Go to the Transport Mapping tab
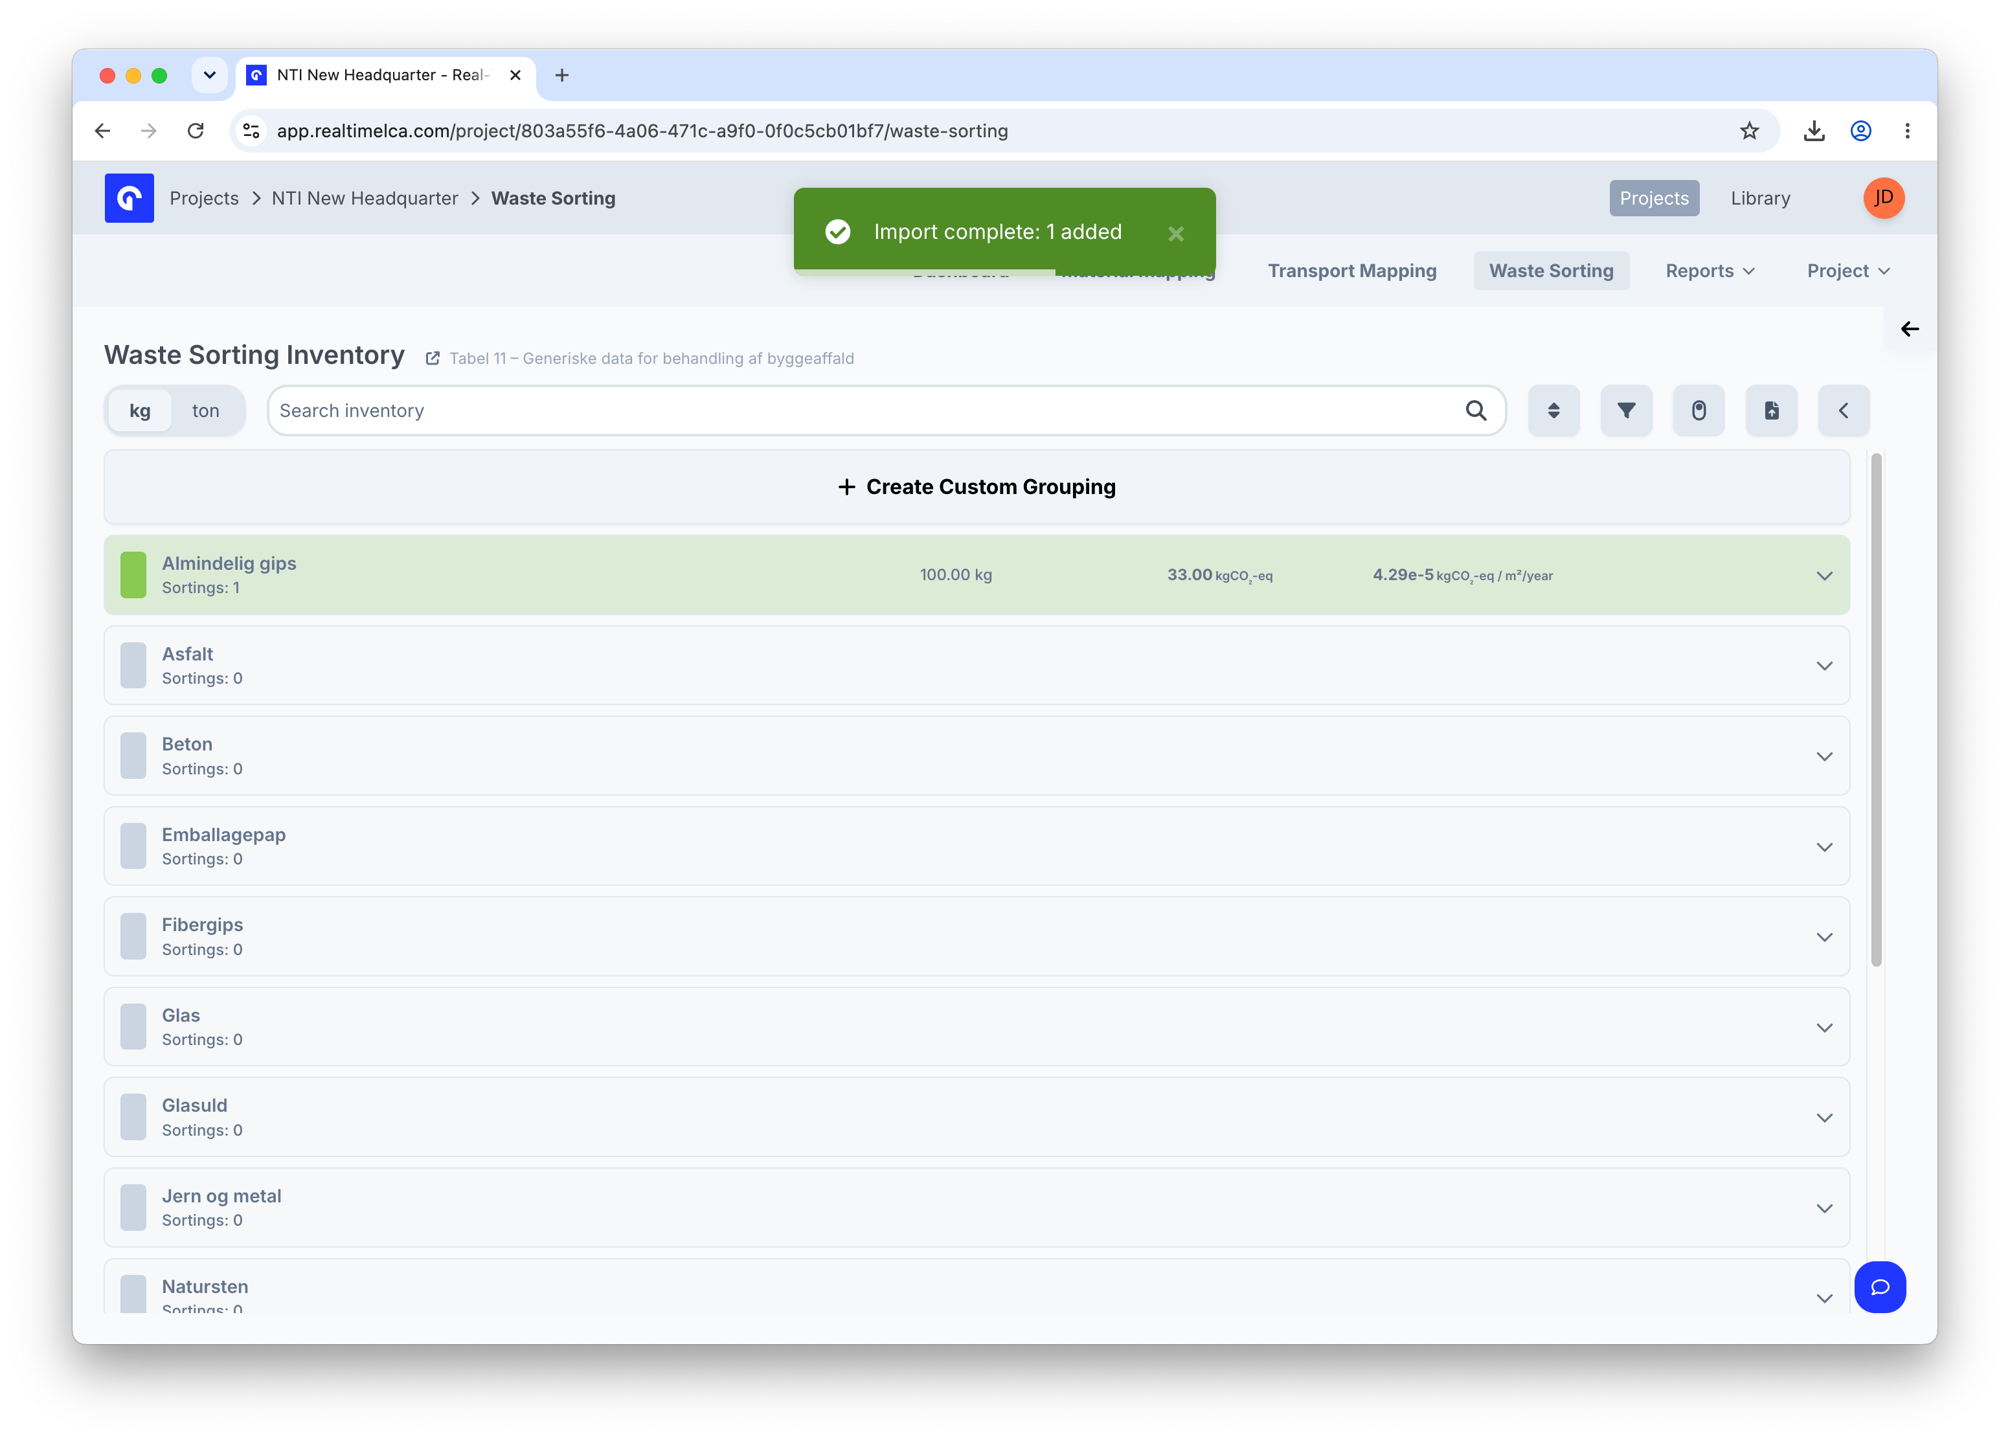 (x=1351, y=271)
